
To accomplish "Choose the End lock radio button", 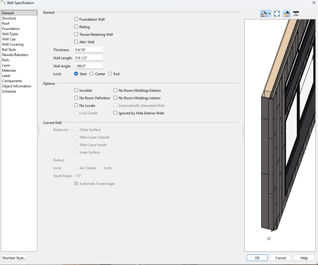I will (x=110, y=74).
